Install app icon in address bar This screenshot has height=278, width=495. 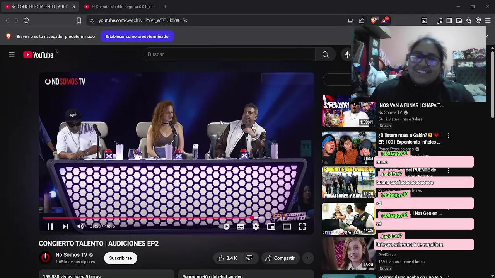[351, 20]
